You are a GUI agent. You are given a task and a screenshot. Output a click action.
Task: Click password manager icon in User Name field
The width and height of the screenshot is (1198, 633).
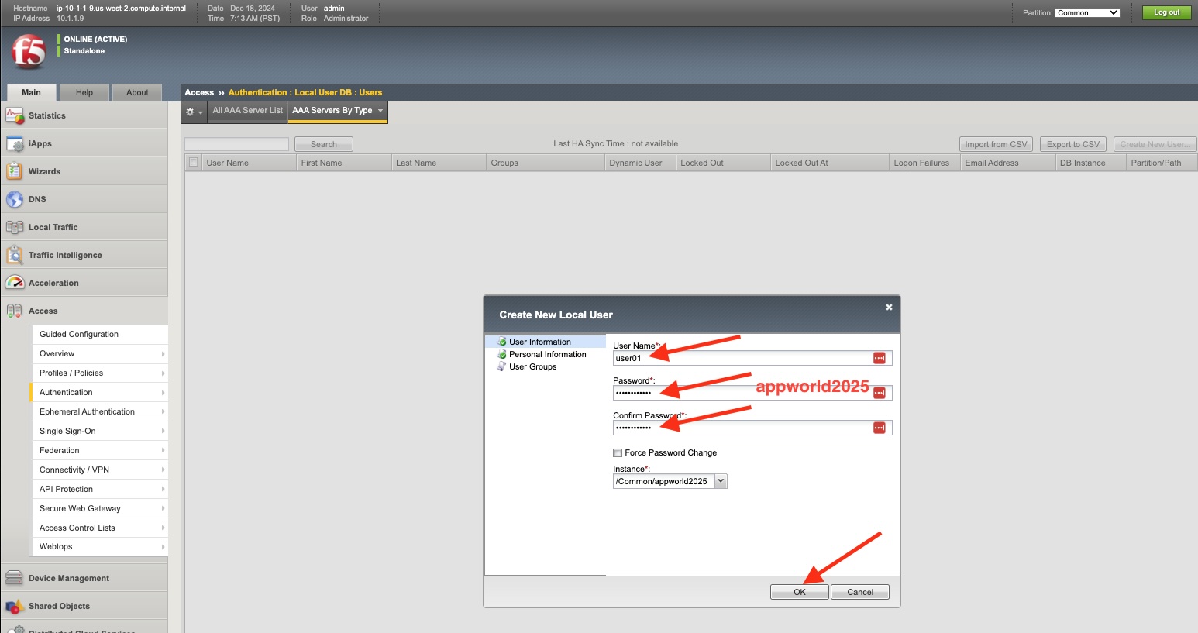[x=880, y=358]
